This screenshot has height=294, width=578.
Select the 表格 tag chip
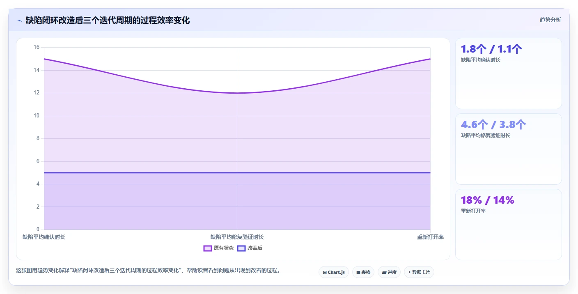(x=363, y=272)
